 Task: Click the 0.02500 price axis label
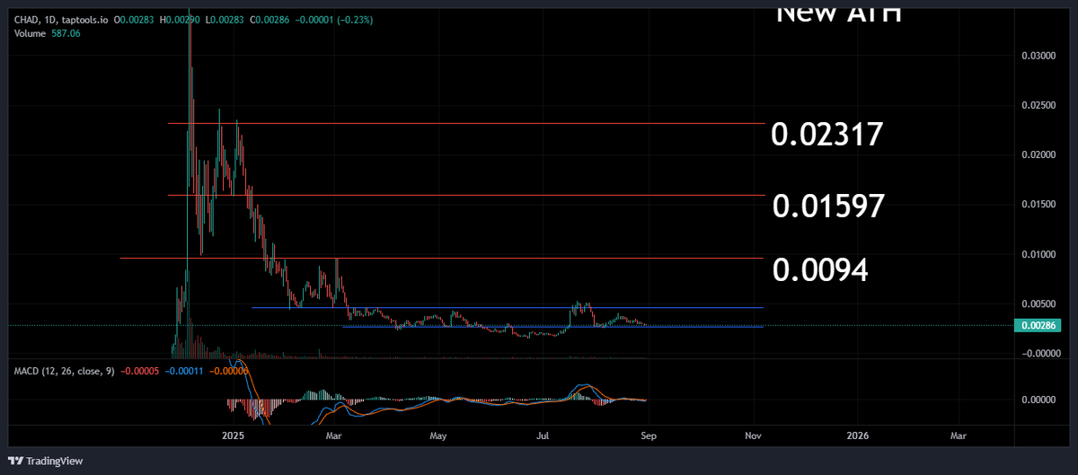coord(1037,106)
